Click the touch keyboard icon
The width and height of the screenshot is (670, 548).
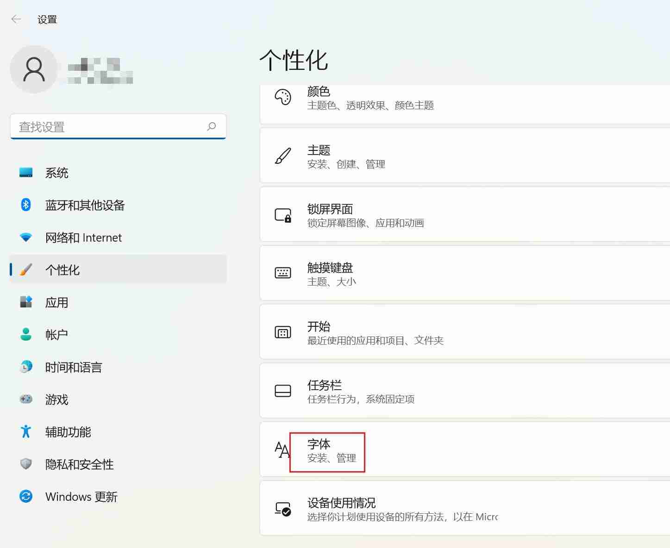[283, 274]
